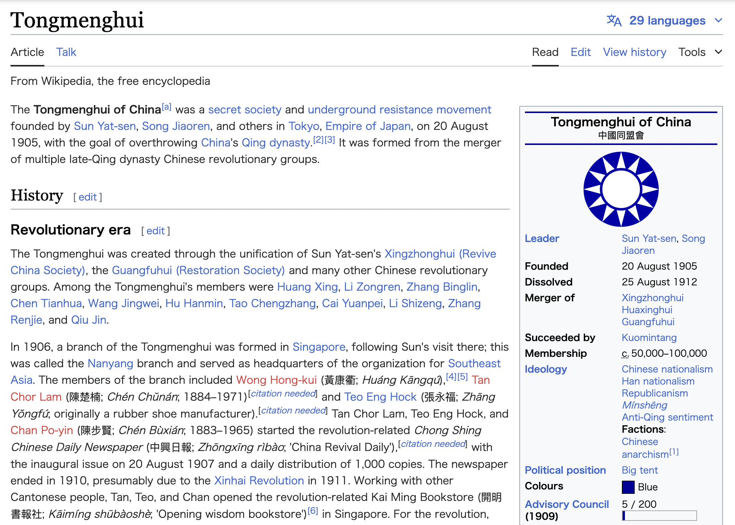The height and width of the screenshot is (525, 735).
Task: Edit the Revolutionary era section
Action: pyautogui.click(x=156, y=231)
